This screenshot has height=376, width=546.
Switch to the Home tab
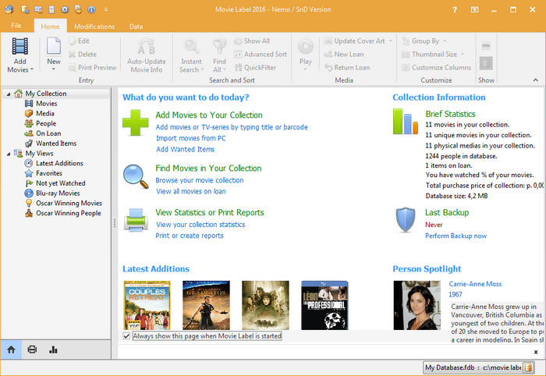(50, 27)
